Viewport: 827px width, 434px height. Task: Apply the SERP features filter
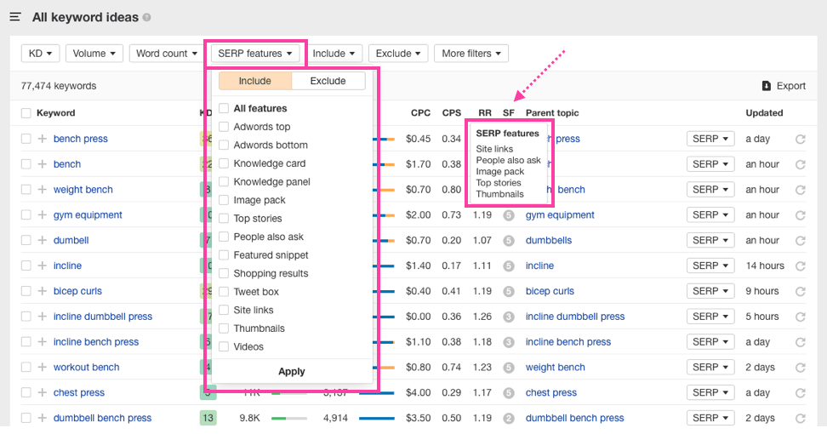coord(292,371)
